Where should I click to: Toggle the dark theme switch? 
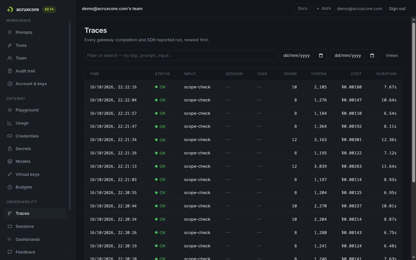click(x=324, y=8)
